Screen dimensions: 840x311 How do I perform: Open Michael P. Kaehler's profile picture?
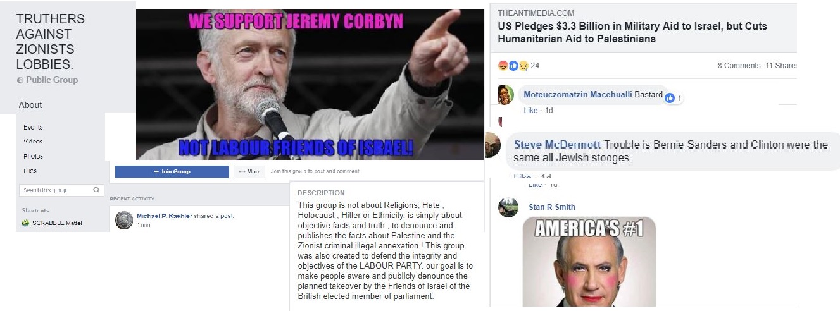point(124,220)
